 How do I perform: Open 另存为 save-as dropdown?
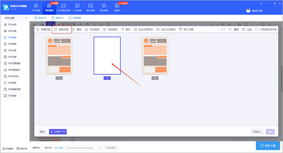click(x=257, y=132)
